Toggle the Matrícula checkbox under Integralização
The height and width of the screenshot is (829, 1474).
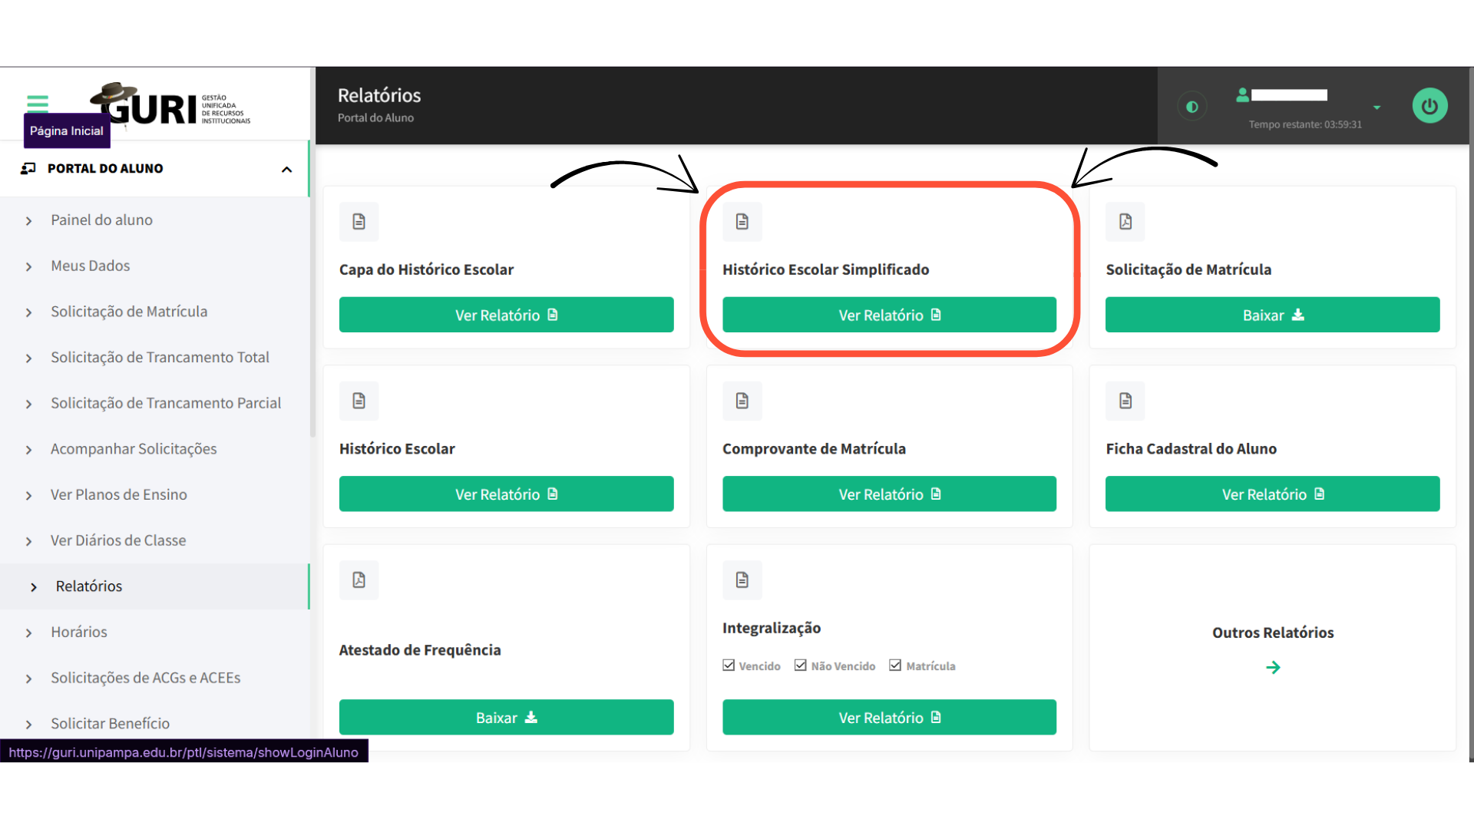click(x=895, y=666)
